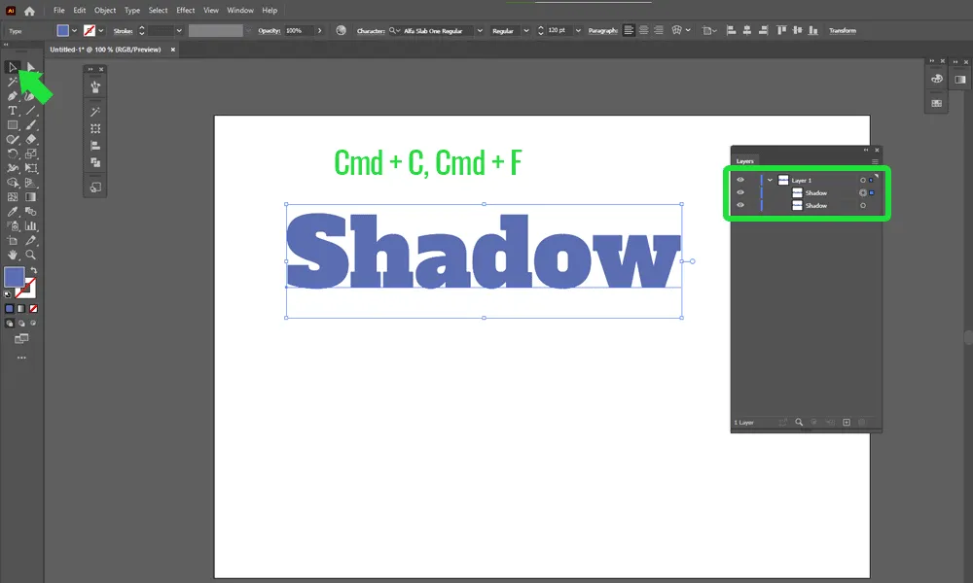Click the Stroke label link
This screenshot has width=973, height=583.
pos(123,30)
